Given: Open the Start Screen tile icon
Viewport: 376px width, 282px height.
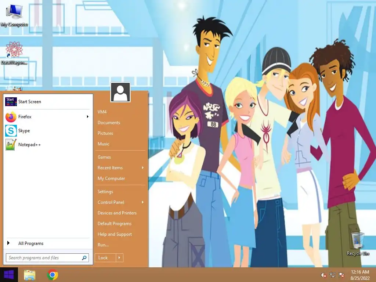Looking at the screenshot, I should 11,102.
